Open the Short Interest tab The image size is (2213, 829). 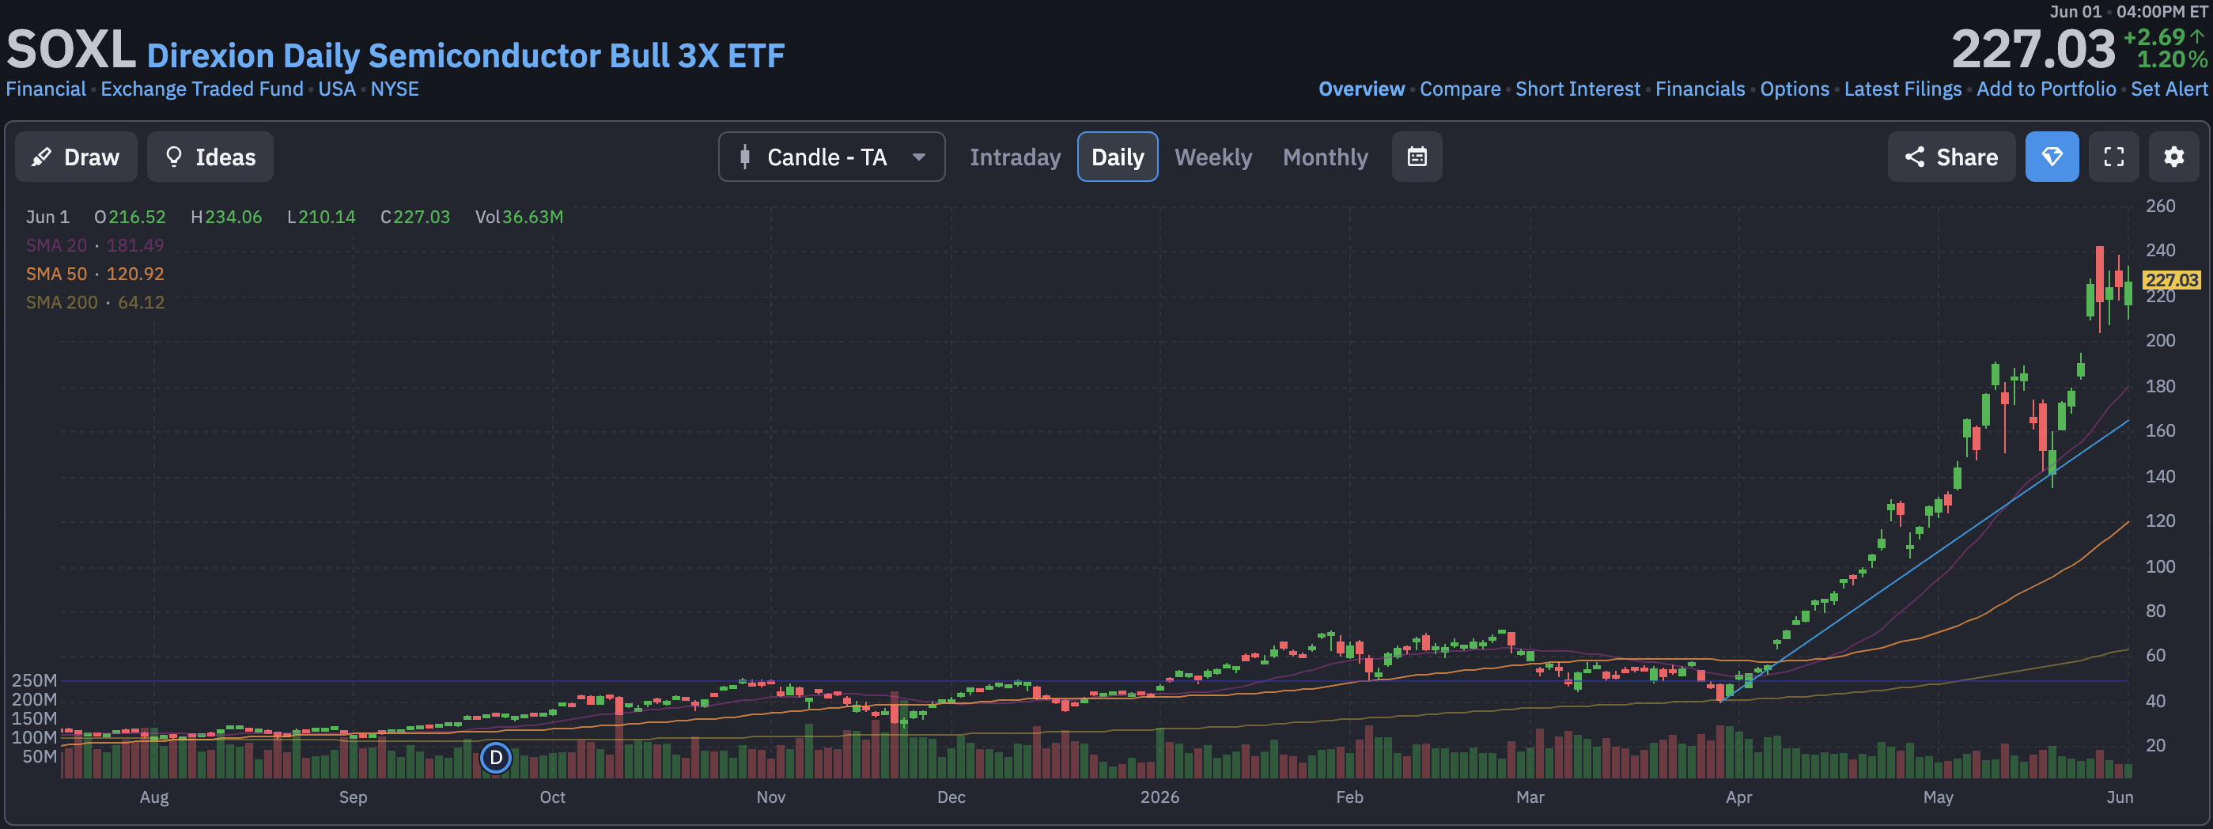1577,89
